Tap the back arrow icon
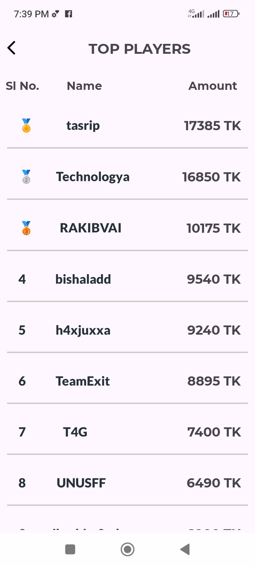Image resolution: width=255 pixels, height=566 pixels. tap(12, 48)
